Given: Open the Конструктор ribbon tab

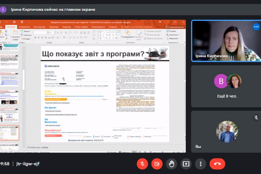Looking at the screenshot, I should point(39,27).
